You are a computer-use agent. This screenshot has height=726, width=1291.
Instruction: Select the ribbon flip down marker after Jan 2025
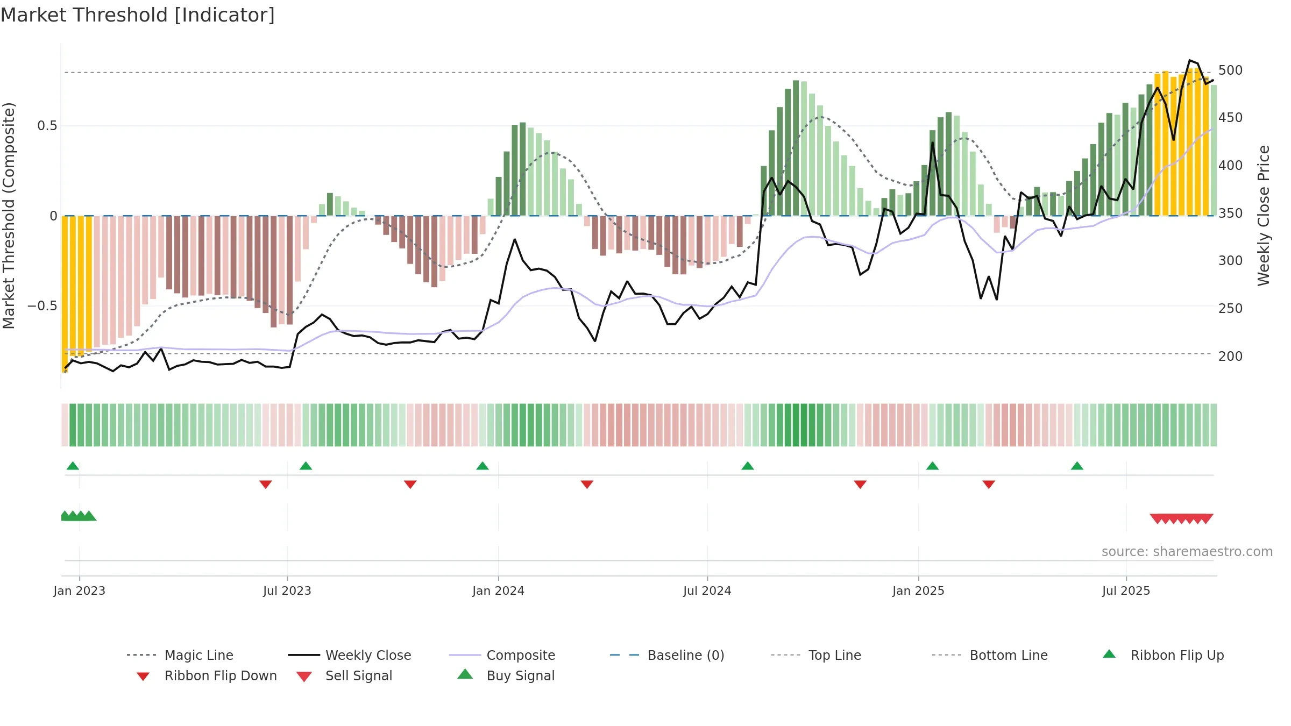(989, 485)
